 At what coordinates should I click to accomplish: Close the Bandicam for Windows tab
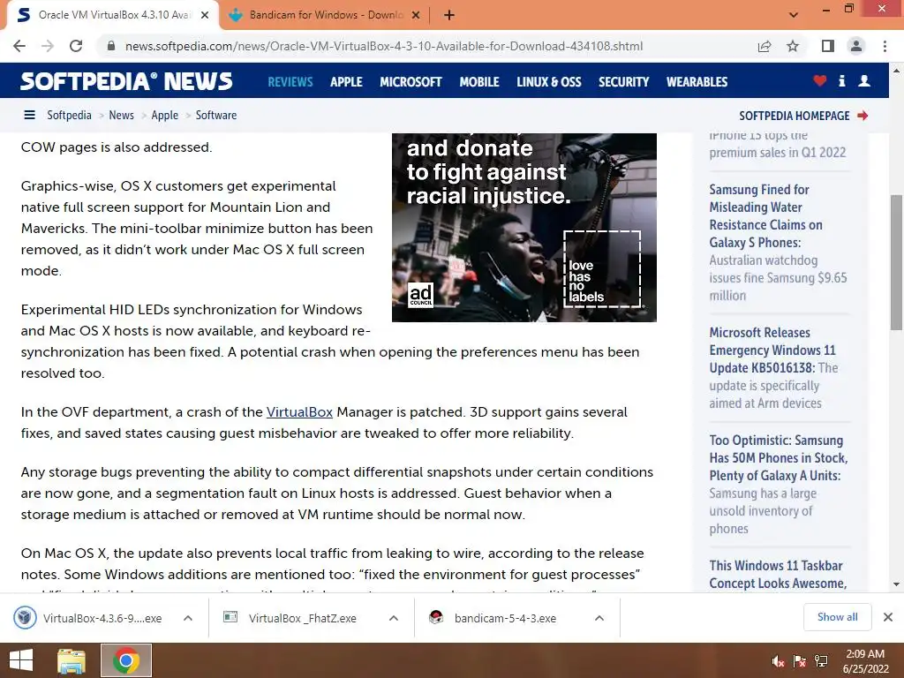click(x=416, y=16)
